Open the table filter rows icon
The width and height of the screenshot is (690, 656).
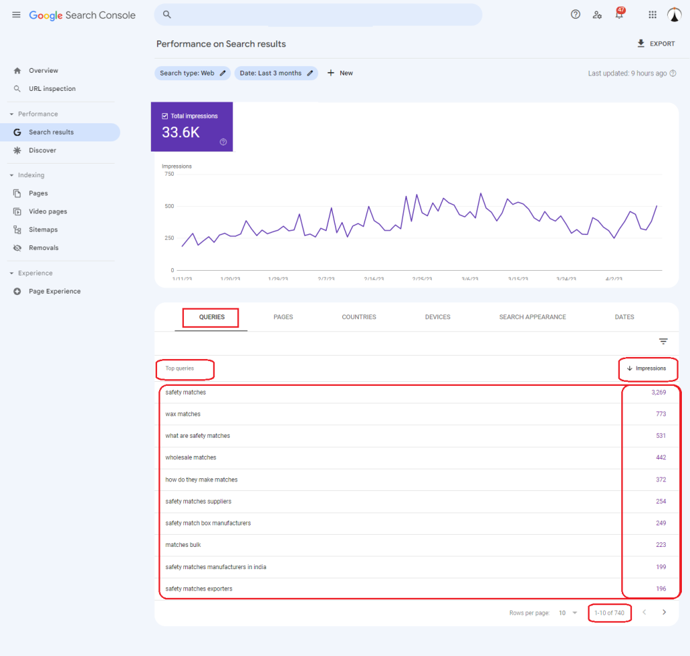(663, 341)
